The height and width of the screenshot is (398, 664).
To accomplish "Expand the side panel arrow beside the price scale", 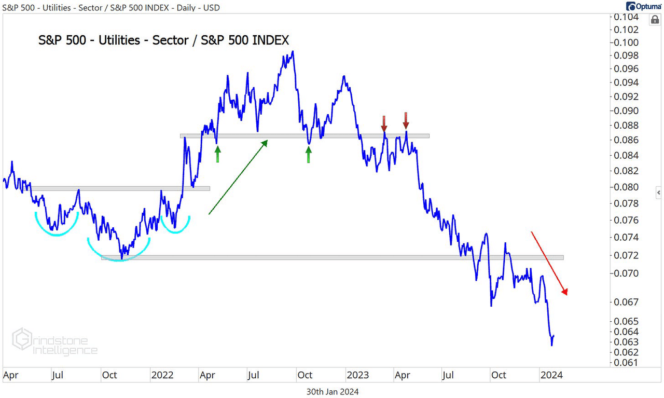I will tap(659, 192).
